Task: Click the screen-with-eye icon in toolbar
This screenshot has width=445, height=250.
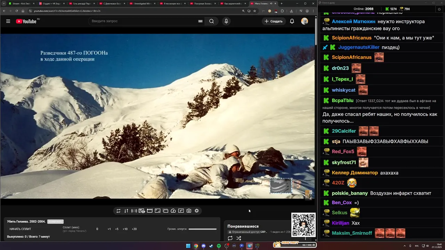Action: tap(142, 211)
